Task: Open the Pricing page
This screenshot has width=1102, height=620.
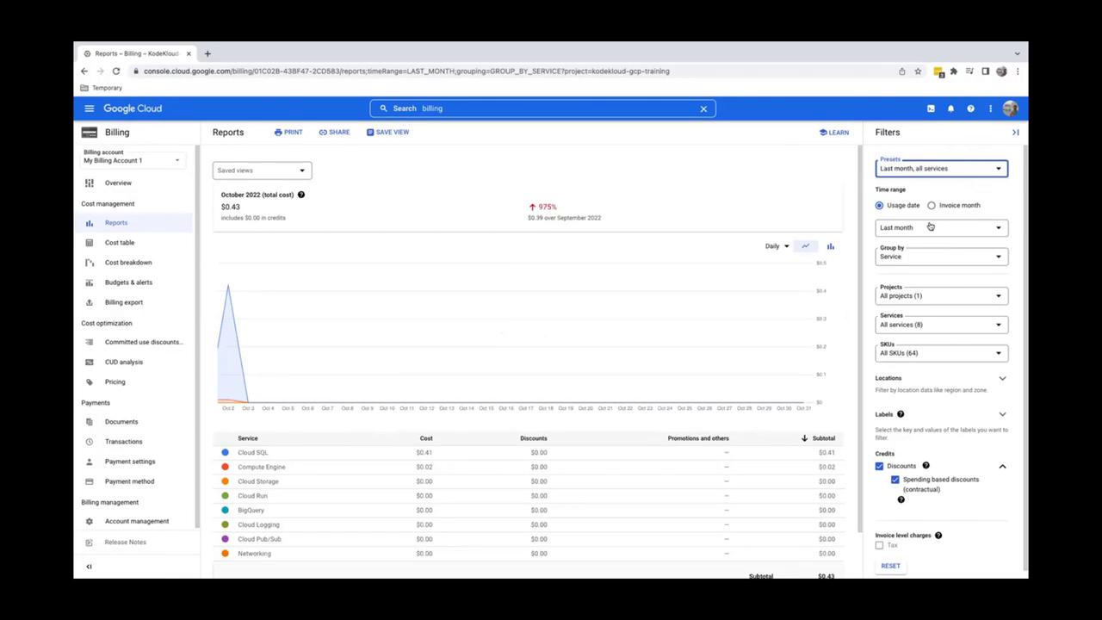Action: point(115,381)
